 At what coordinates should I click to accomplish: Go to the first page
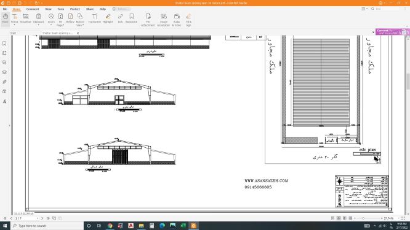point(5,218)
